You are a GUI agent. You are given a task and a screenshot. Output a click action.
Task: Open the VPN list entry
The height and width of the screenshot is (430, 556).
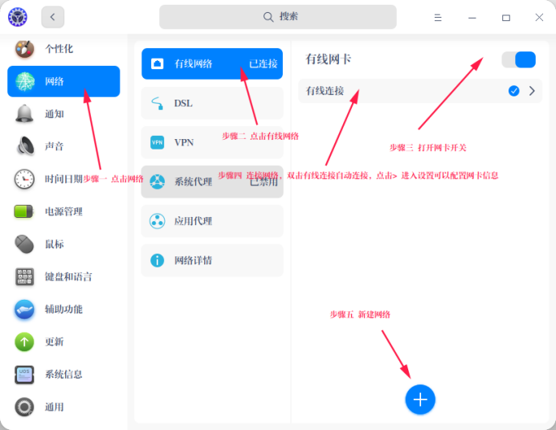click(212, 142)
